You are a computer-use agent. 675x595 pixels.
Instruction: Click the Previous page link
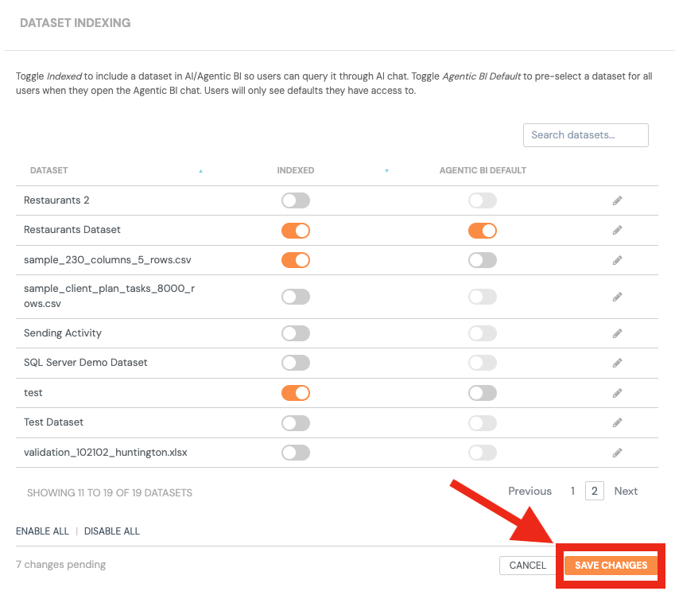coord(530,491)
